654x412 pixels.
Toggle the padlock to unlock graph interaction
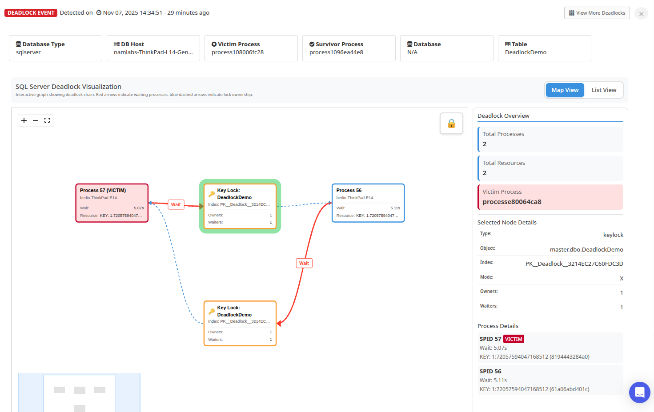451,123
